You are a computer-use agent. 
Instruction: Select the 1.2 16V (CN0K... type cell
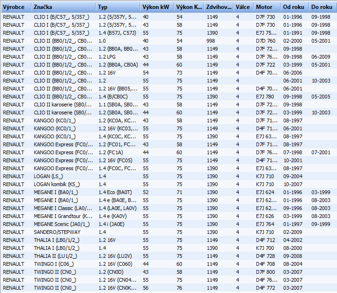[118, 287]
